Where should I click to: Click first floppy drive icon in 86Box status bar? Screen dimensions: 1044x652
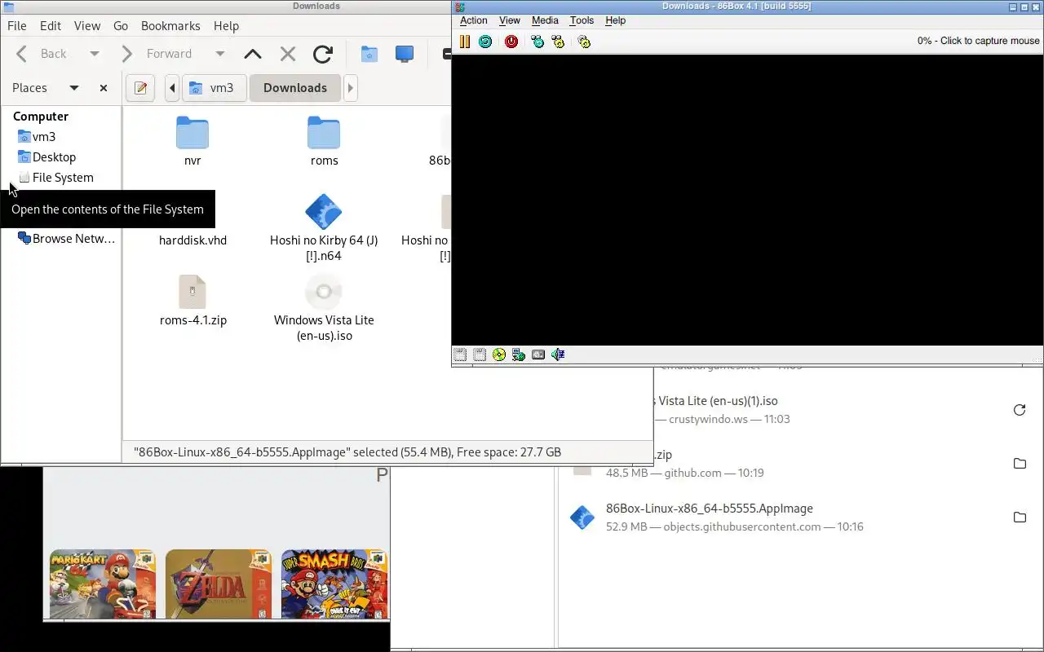pos(460,355)
